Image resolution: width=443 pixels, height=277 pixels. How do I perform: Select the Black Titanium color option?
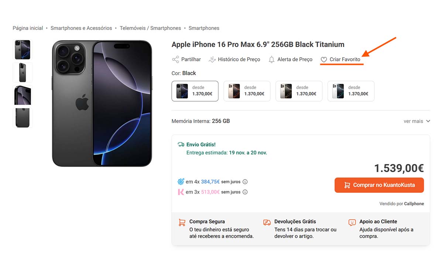pos(195,91)
